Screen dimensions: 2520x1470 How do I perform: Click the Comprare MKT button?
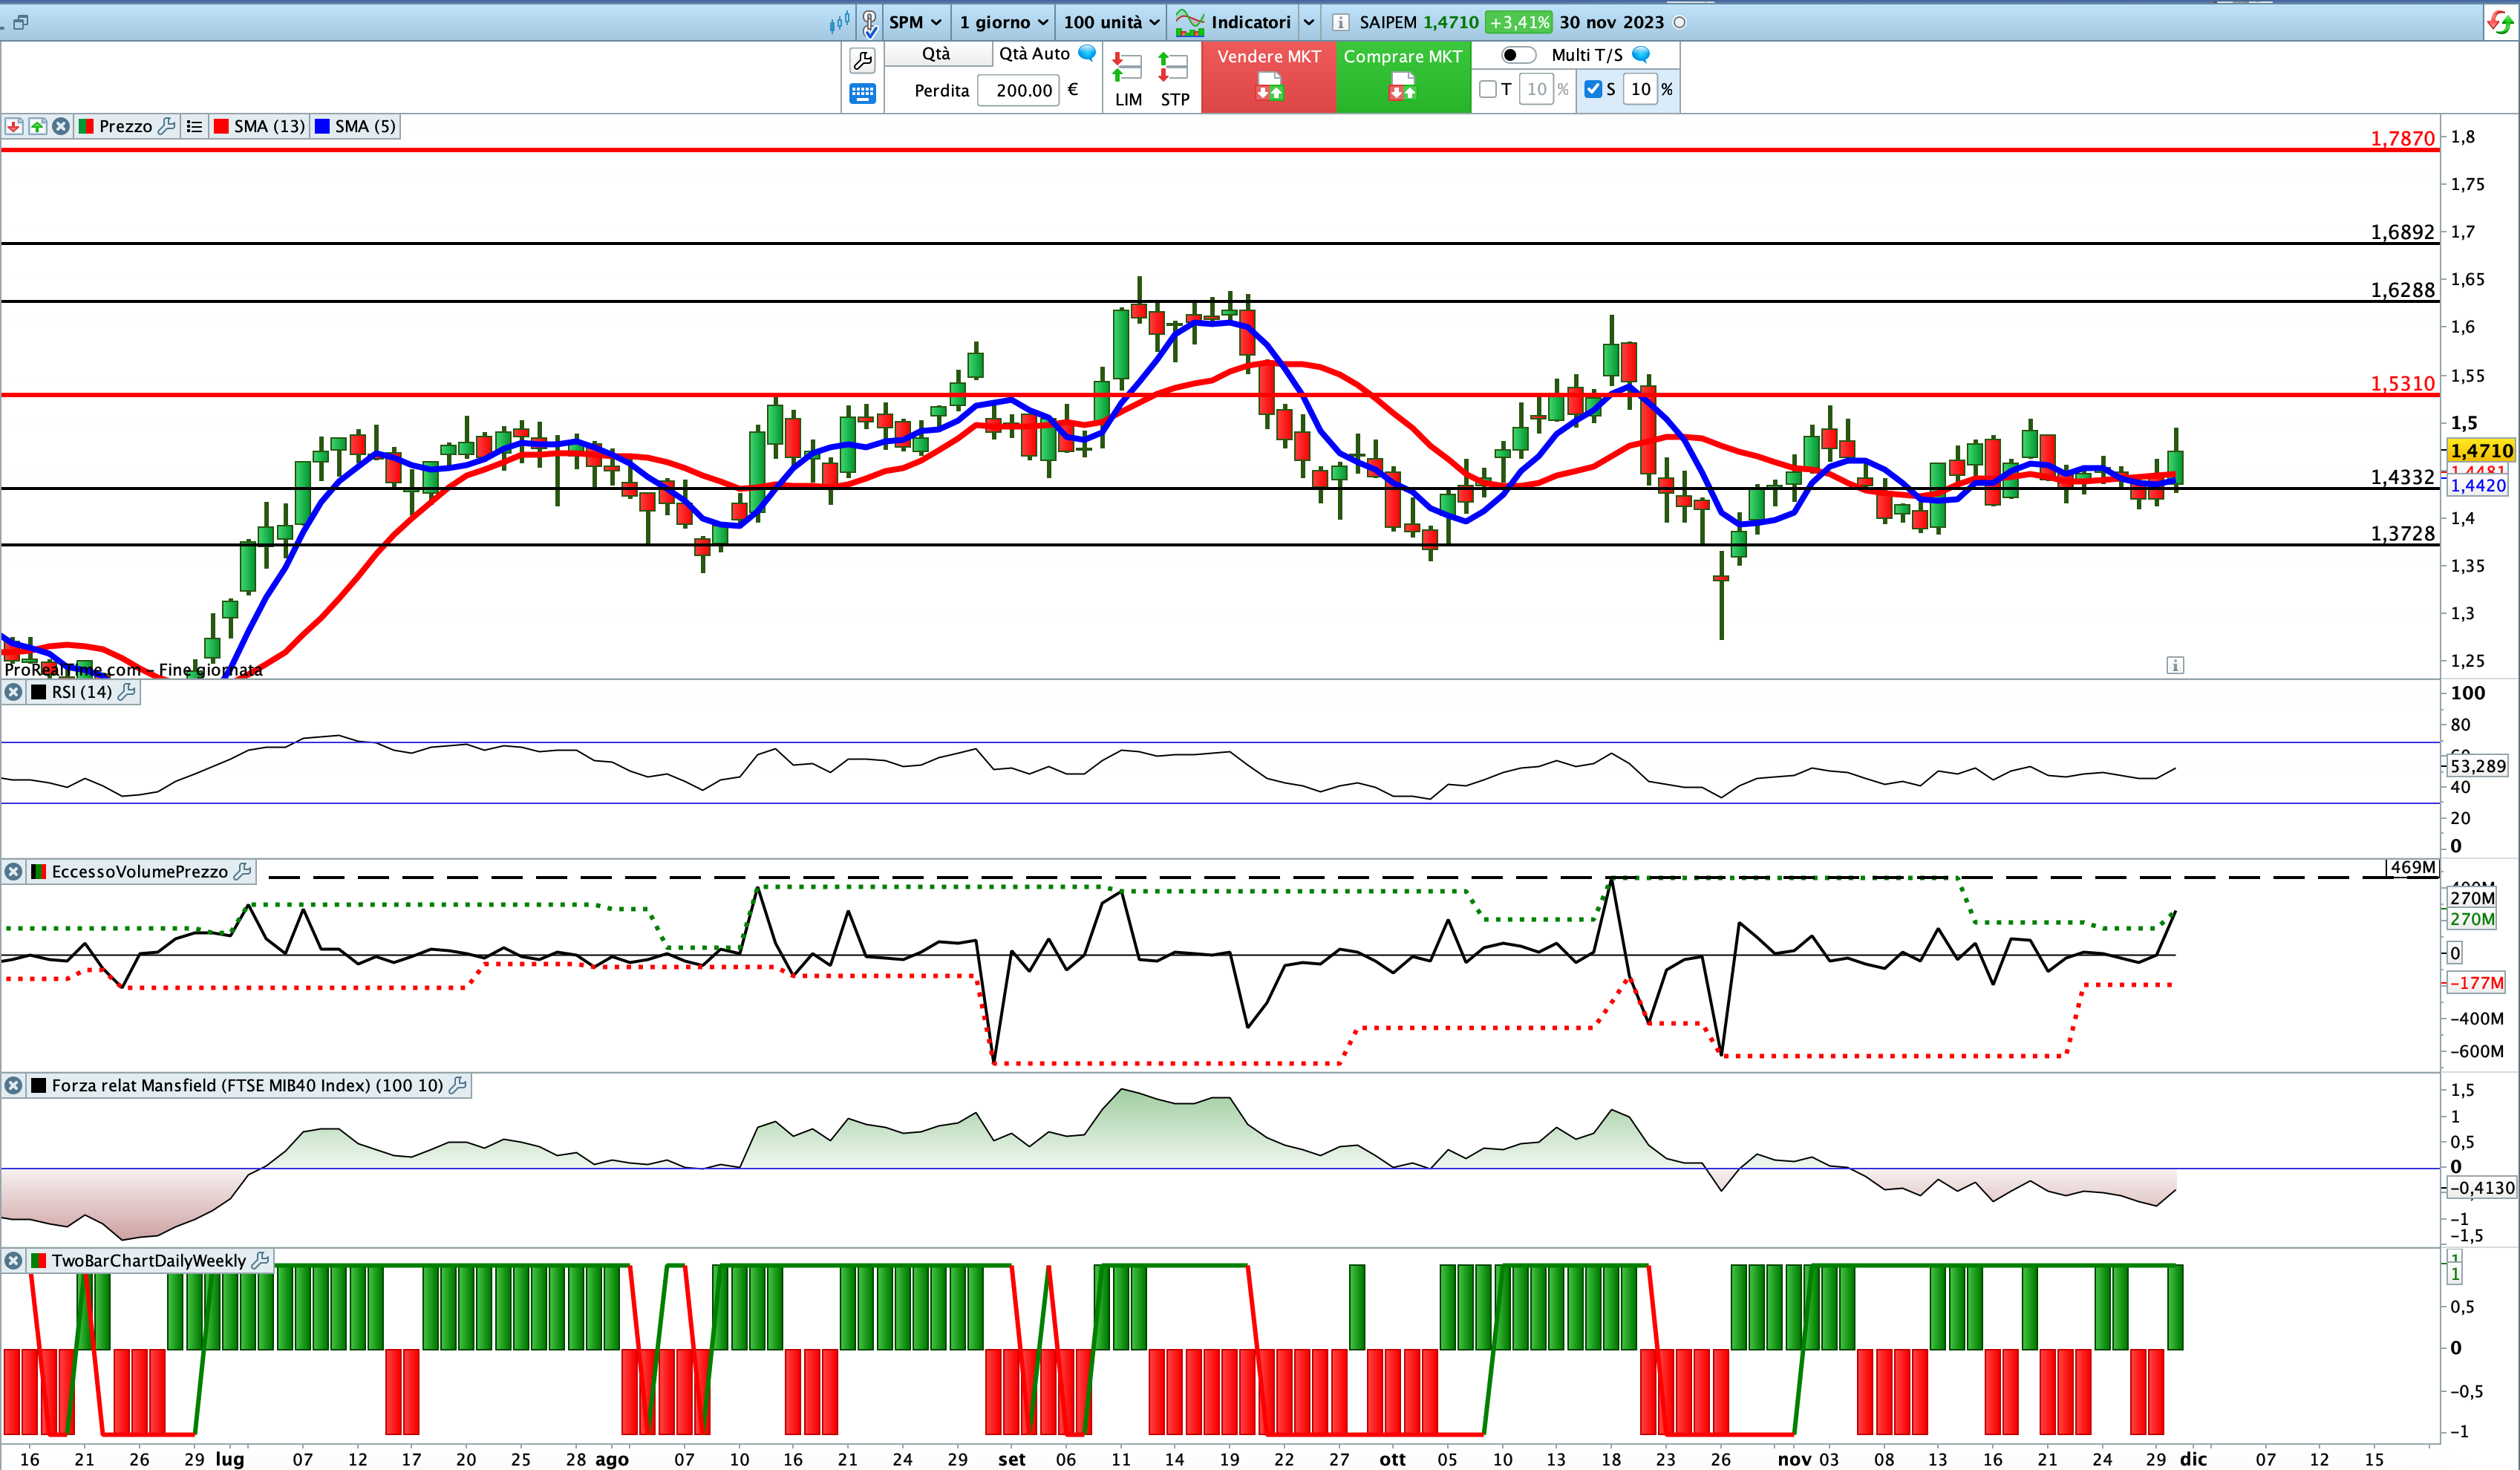point(1403,77)
